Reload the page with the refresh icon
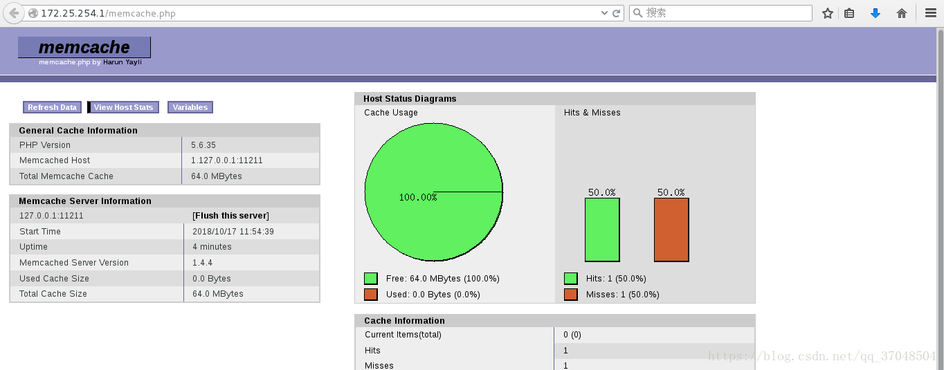Screen dimensions: 944x370 pyautogui.click(x=616, y=13)
